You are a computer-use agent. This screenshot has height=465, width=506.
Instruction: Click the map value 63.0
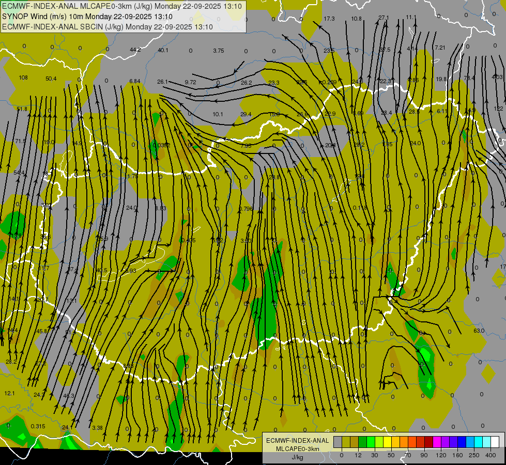click(479, 331)
